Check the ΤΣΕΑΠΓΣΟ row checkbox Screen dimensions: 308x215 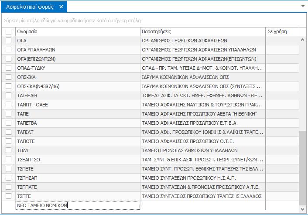click(8, 160)
